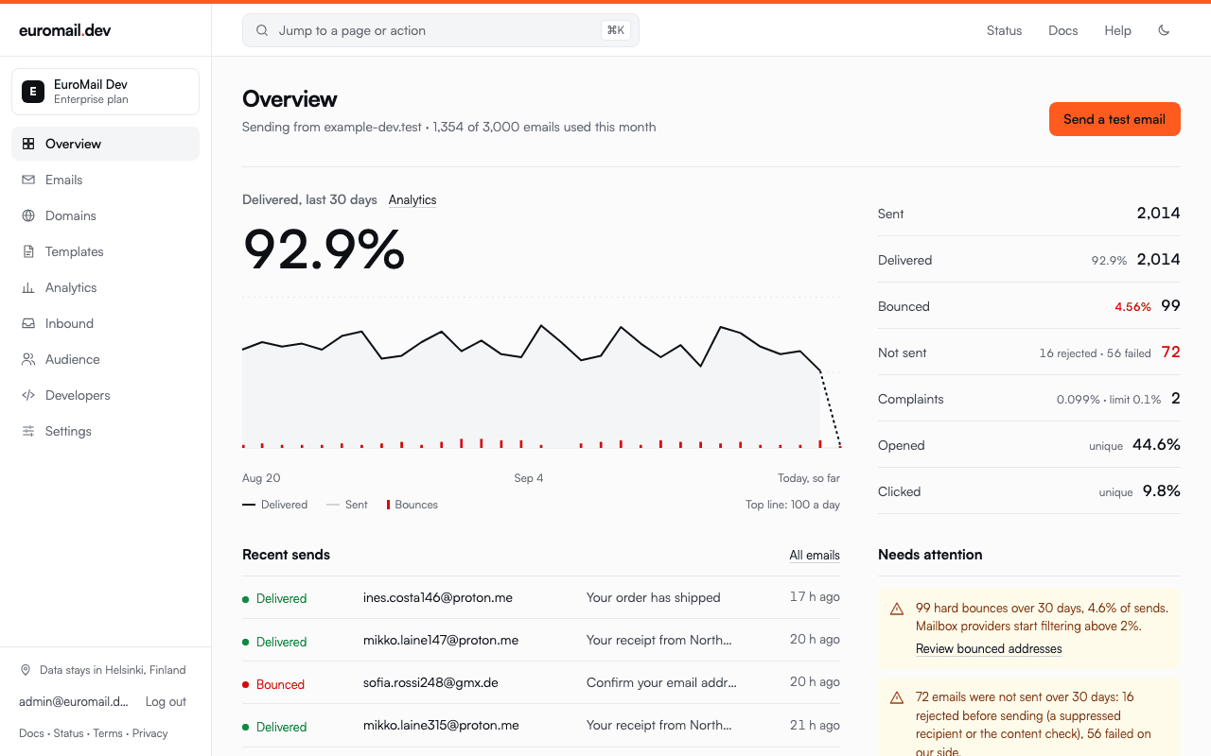Open the Emails page in sidebar

coord(105,180)
